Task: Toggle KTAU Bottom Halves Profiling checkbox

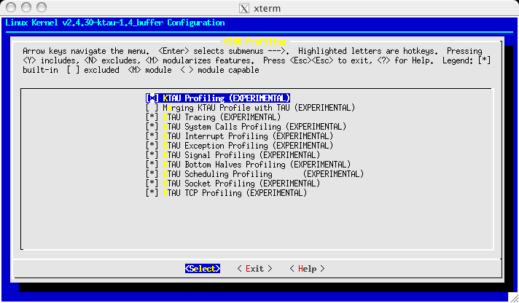Action: tap(152, 165)
